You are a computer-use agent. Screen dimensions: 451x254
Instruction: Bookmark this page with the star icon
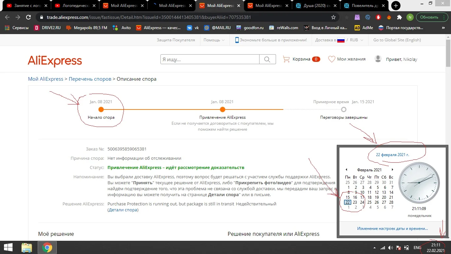click(x=333, y=17)
